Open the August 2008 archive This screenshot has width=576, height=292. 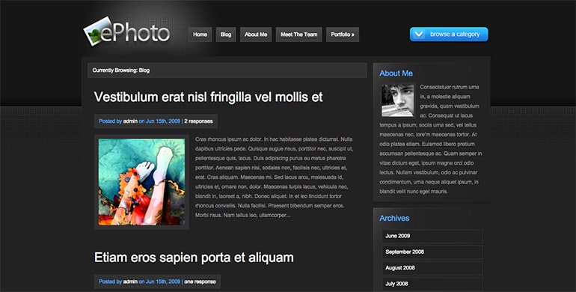point(432,268)
